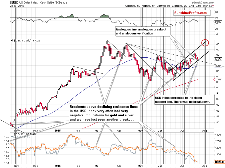Click Dec on the bottom-most date axis
This screenshot has height=168, width=225.
[x=35, y=166]
